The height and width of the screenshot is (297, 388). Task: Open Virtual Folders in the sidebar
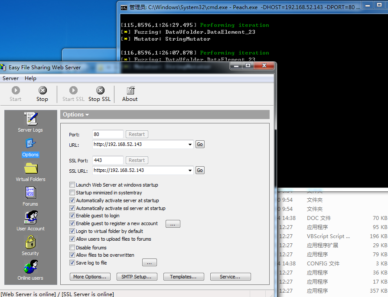tap(30, 172)
